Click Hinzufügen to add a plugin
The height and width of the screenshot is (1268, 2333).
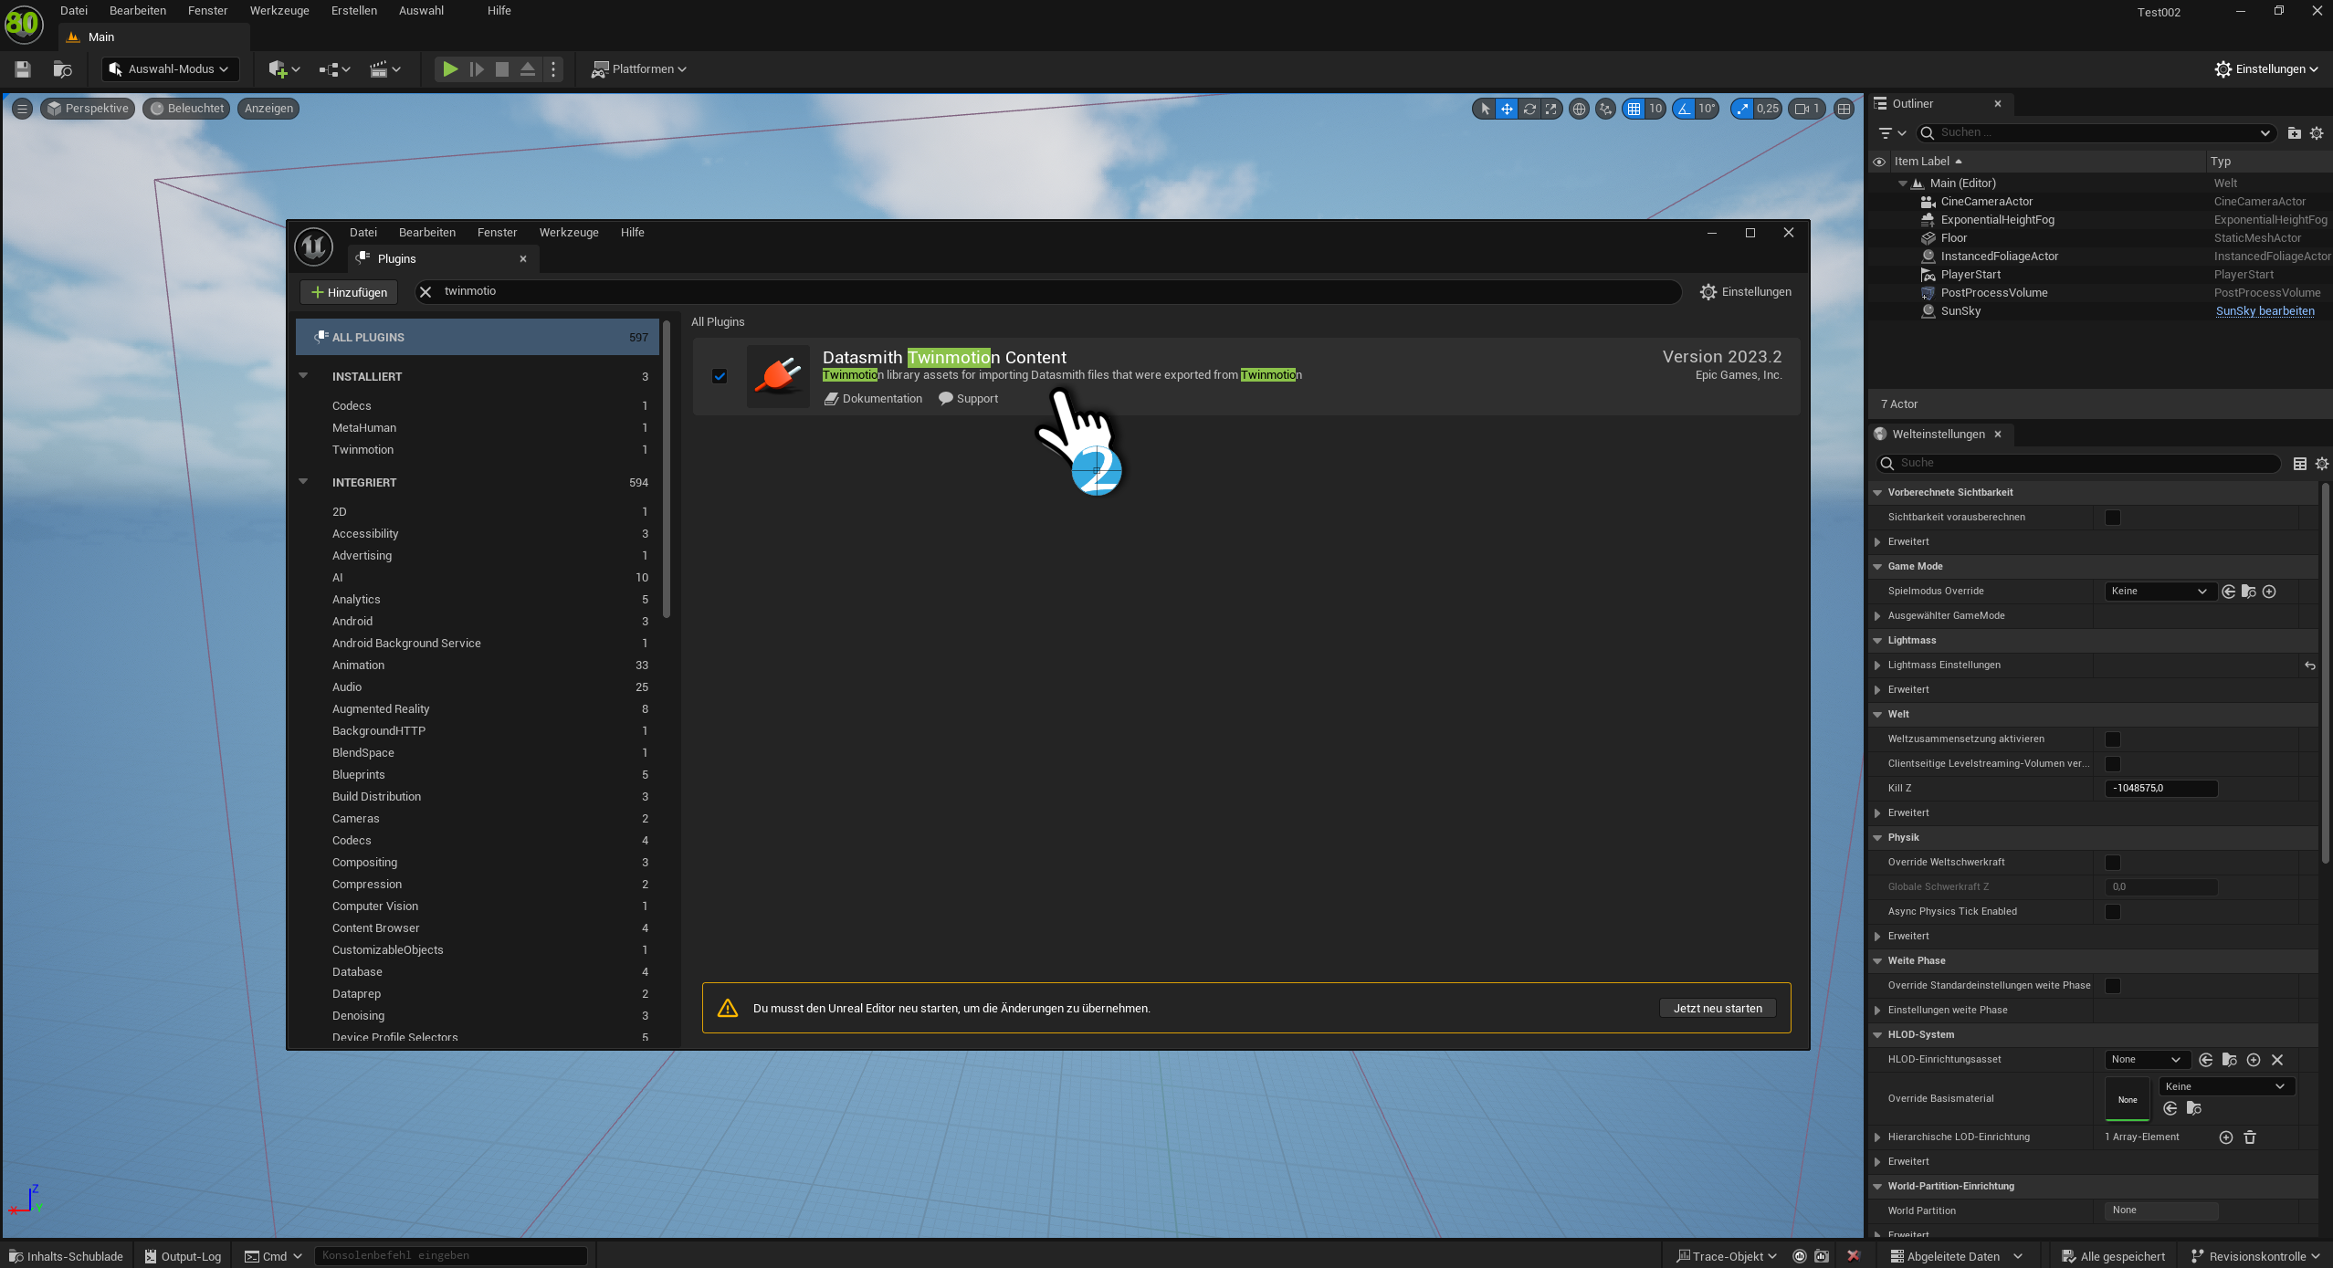pos(349,293)
